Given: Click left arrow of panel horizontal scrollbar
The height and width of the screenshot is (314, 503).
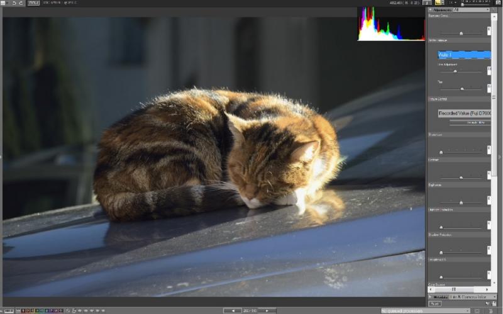Looking at the screenshot, I should point(431,289).
